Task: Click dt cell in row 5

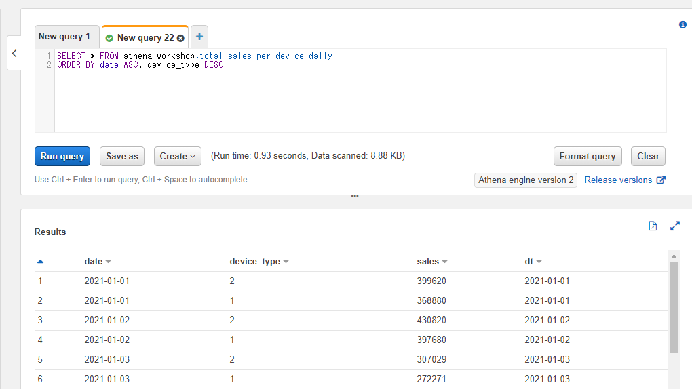Action: 547,359
